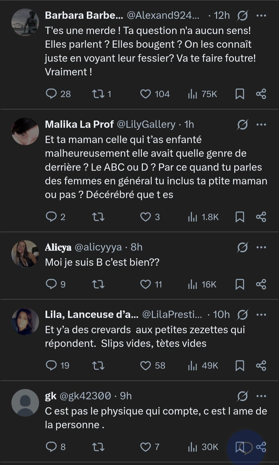279x465 pixels.
Task: Like Barbara Barbe's reply
Action: pyautogui.click(x=145, y=94)
